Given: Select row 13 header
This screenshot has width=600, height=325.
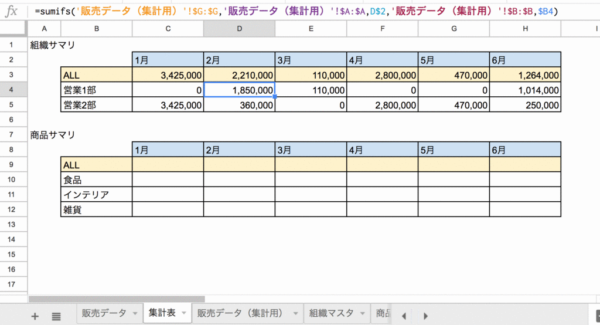Looking at the screenshot, I should tap(12, 224).
